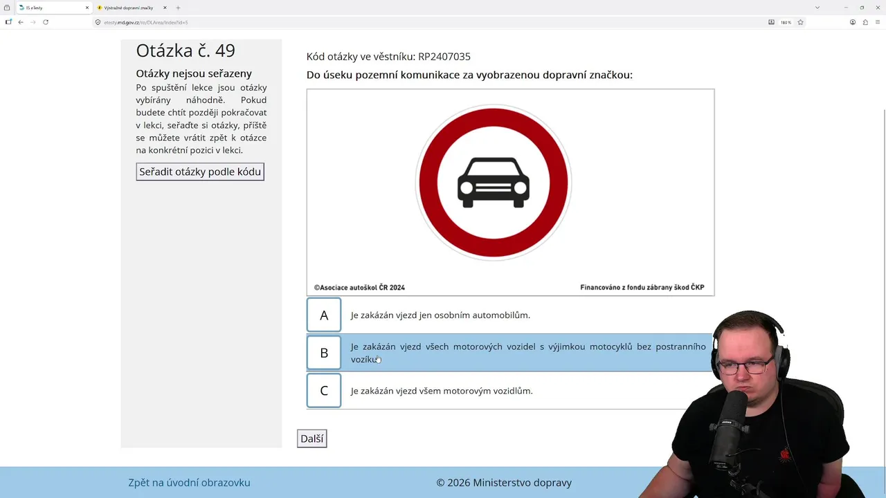Reload the current page
This screenshot has width=886, height=498.
46,22
